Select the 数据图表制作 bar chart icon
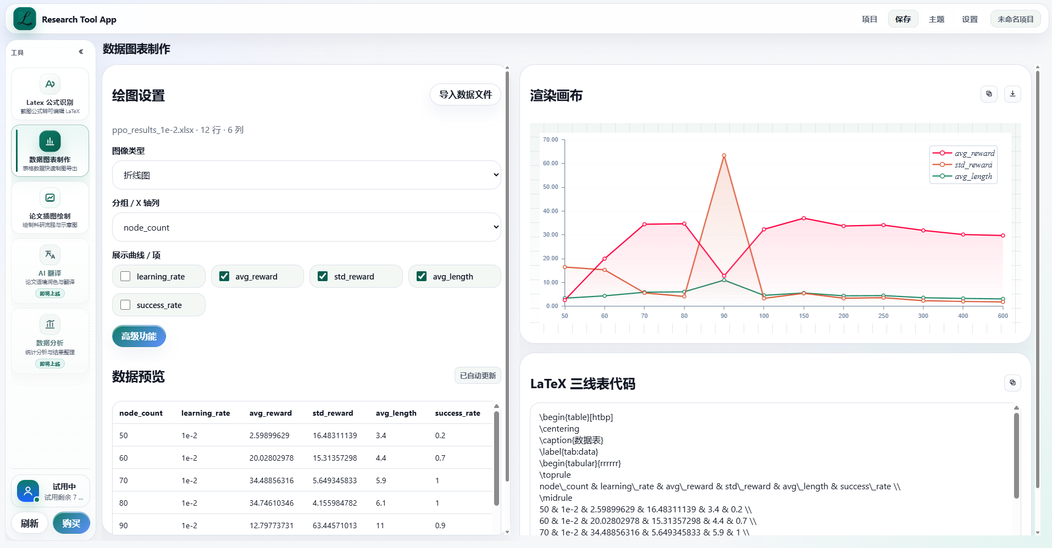 tap(50, 141)
